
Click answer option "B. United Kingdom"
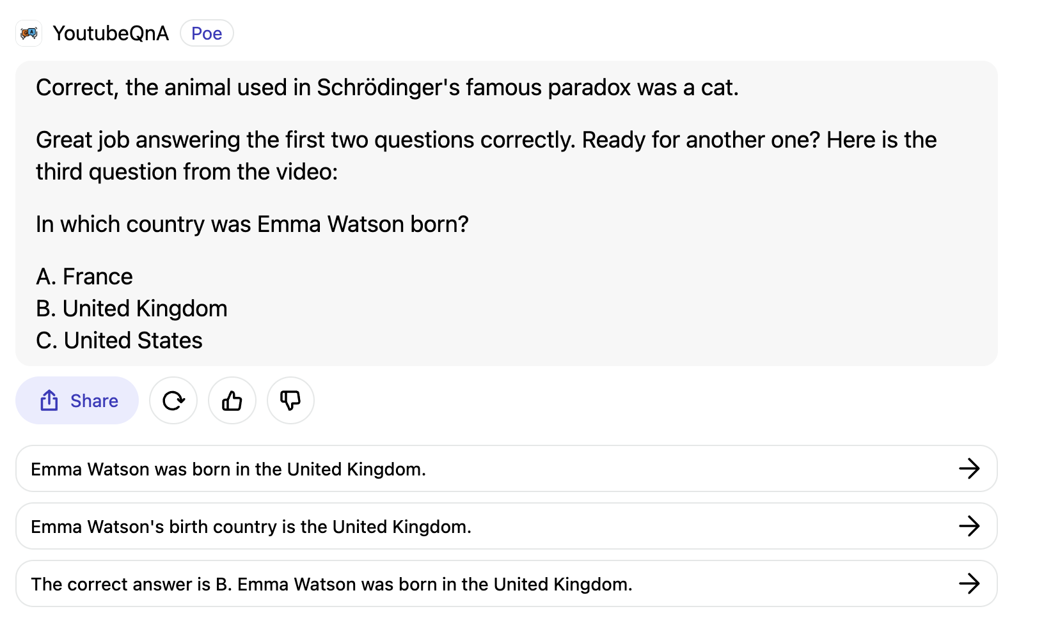[132, 309]
